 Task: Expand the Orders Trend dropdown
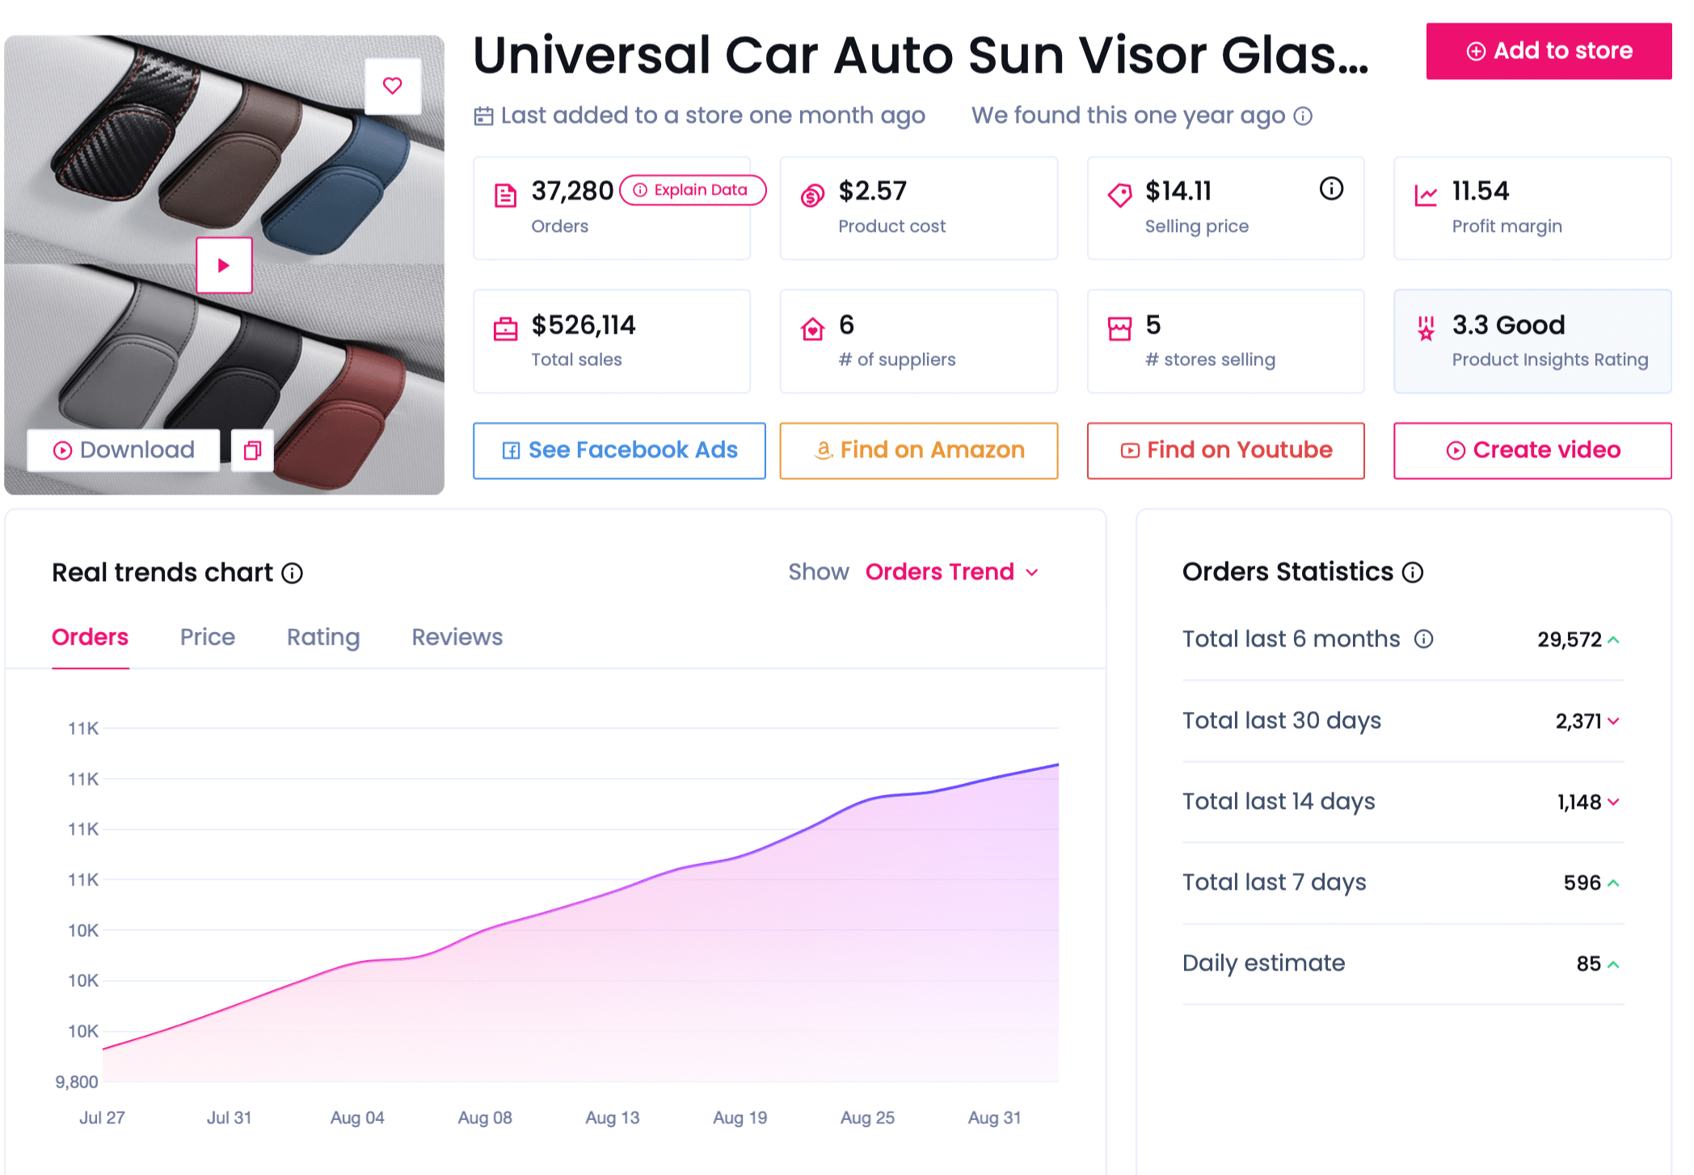click(951, 572)
